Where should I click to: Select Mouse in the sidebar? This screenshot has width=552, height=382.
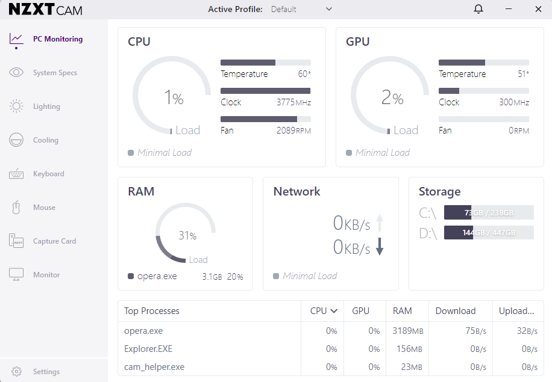tap(44, 208)
